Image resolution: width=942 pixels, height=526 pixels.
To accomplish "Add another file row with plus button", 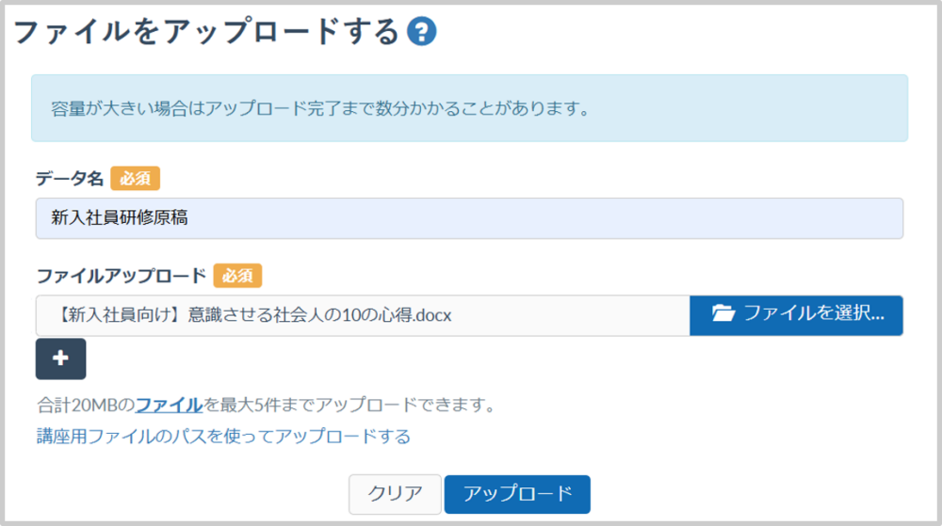I will click(x=60, y=359).
